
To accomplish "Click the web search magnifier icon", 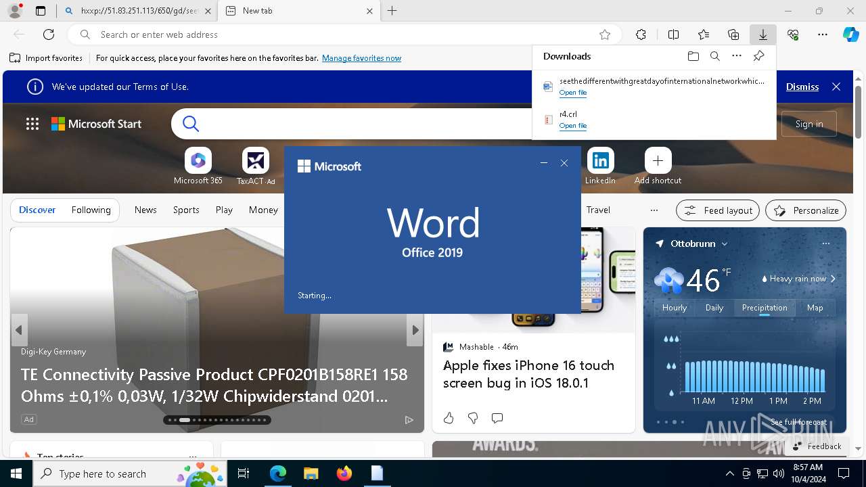I will 191,124.
